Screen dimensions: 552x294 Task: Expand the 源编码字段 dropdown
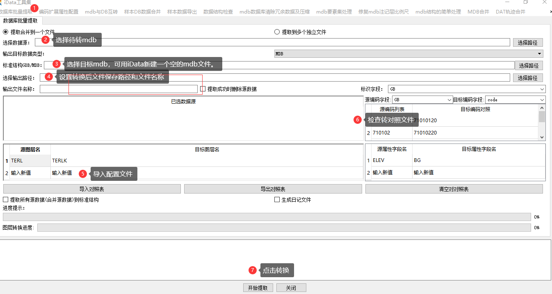422,100
